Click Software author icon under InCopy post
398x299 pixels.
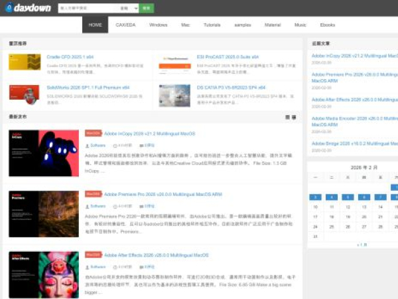click(x=87, y=145)
